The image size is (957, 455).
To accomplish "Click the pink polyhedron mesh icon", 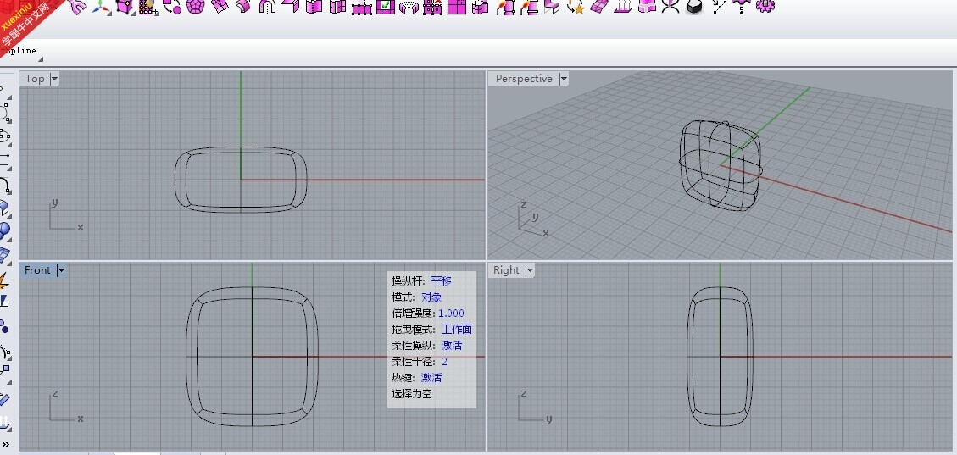I will pyautogui.click(x=195, y=7).
